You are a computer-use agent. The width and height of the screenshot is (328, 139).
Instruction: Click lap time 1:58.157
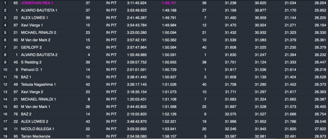point(169,136)
